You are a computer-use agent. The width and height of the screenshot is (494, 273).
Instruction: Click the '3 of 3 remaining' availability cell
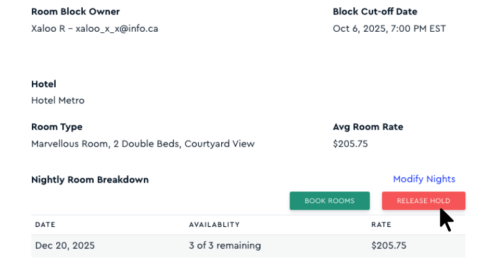click(225, 245)
